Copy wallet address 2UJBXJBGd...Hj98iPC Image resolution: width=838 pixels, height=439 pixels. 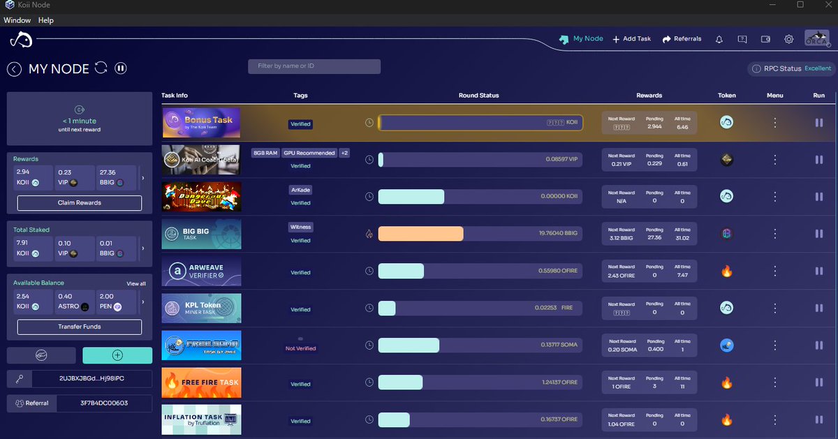[92, 379]
